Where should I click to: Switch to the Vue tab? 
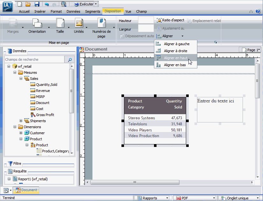coord(128,11)
